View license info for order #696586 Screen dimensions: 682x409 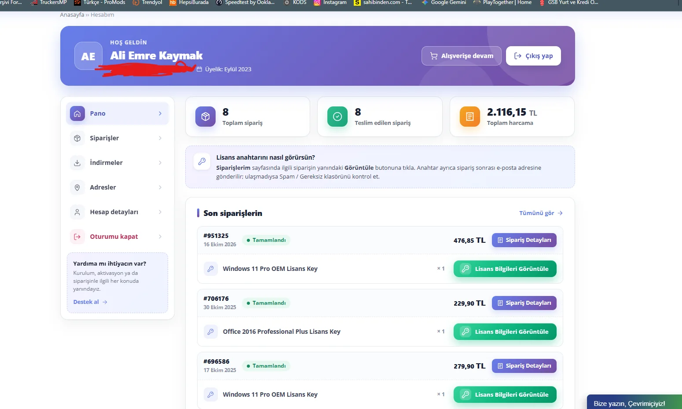[505, 394]
